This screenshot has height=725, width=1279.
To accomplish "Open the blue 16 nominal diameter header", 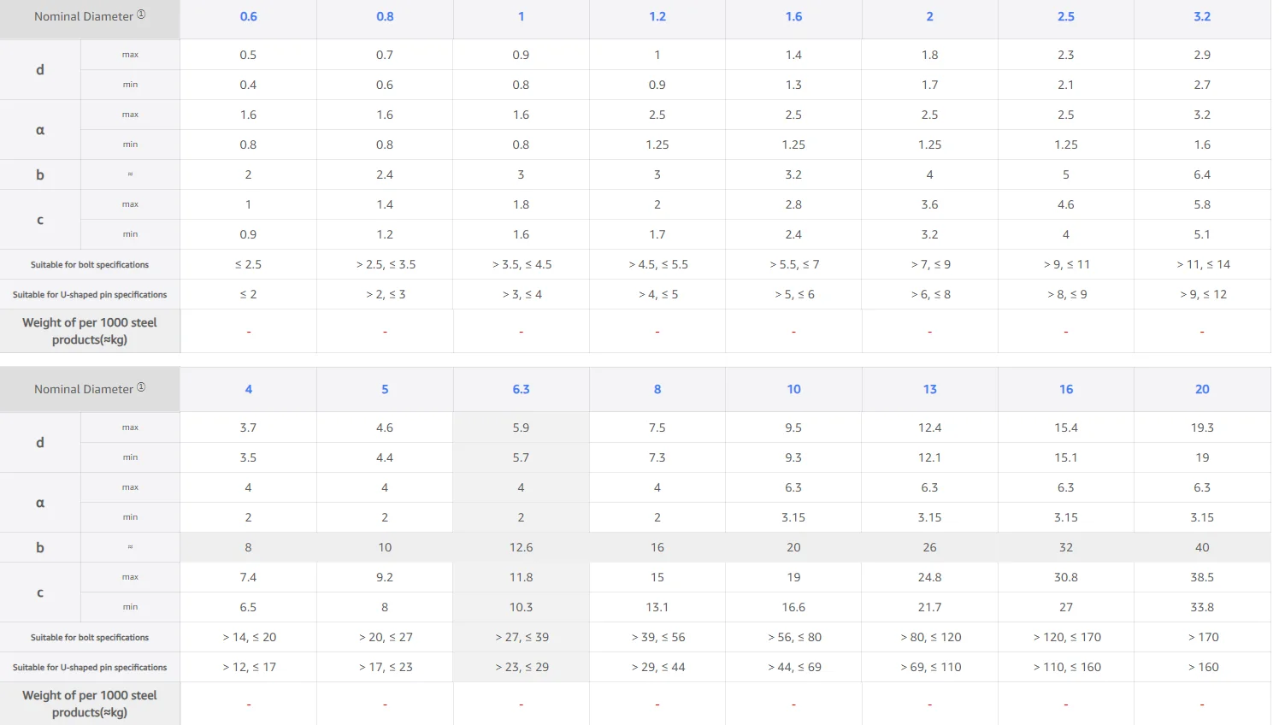I will tap(1065, 389).
